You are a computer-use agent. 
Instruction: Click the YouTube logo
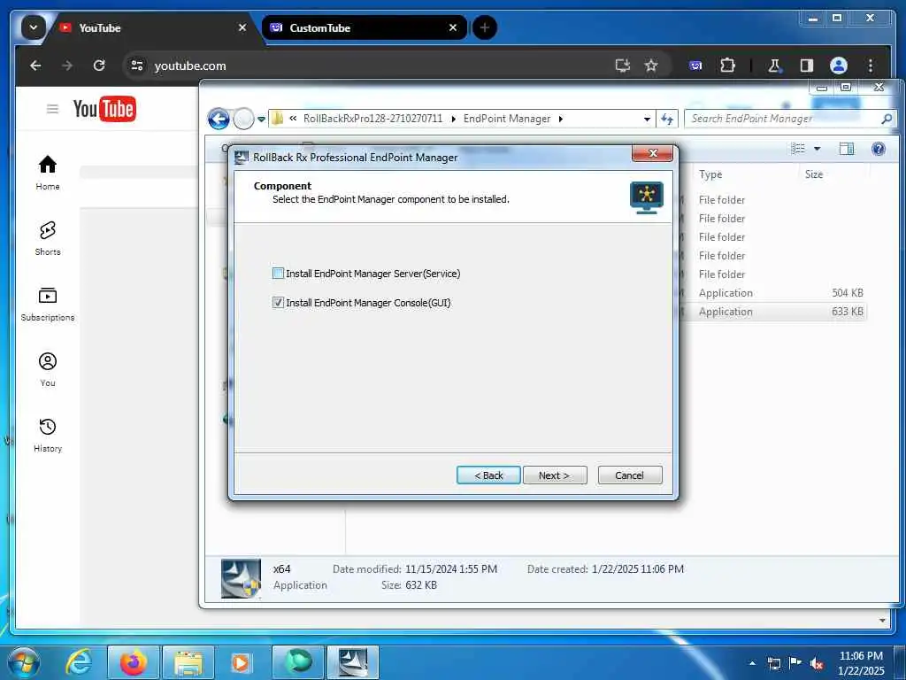tap(104, 109)
